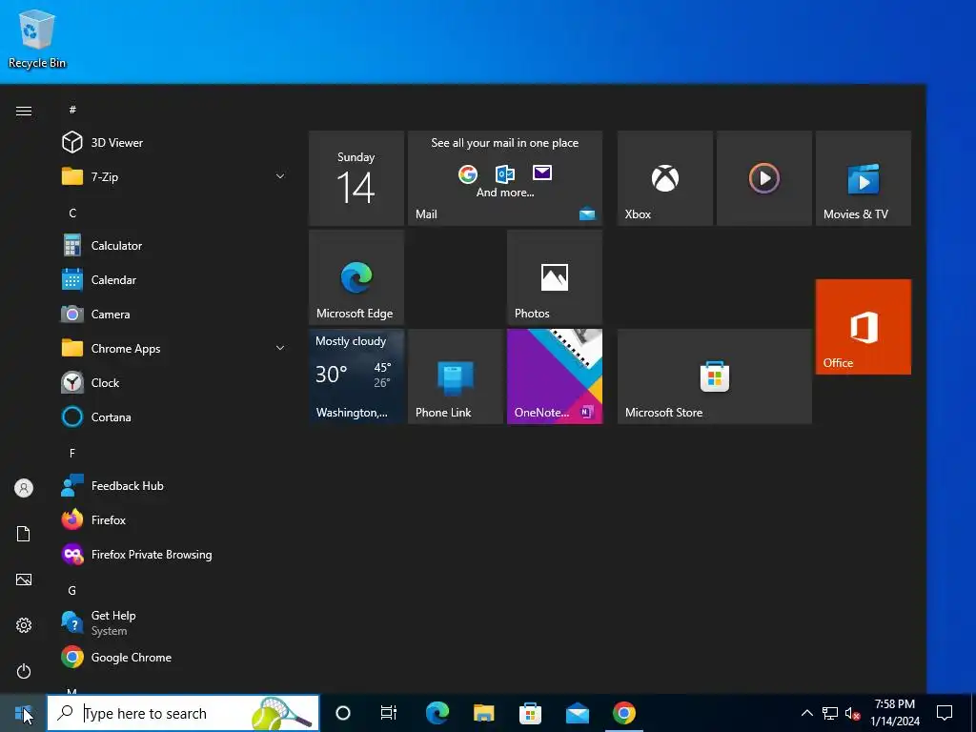Open the unlabeled media player tile
This screenshot has width=976, height=732.
tap(764, 178)
